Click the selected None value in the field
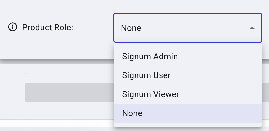 [131, 28]
